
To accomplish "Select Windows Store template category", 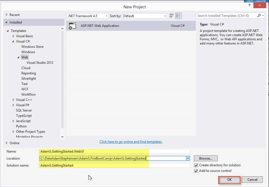I will 32,47.
